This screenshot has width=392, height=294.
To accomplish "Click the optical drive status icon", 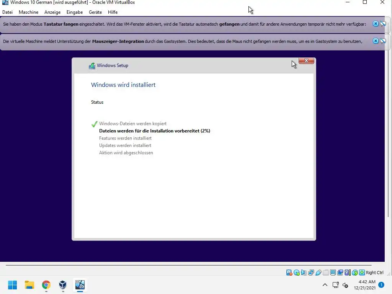I will tap(297, 273).
